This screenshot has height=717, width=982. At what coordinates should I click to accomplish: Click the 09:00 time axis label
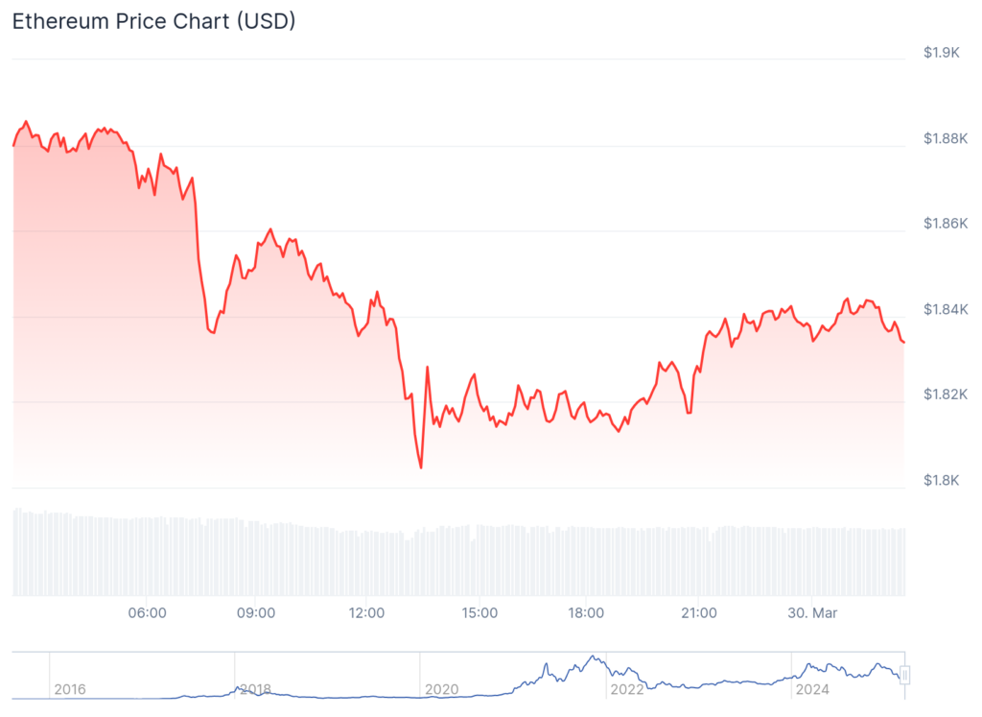257,613
